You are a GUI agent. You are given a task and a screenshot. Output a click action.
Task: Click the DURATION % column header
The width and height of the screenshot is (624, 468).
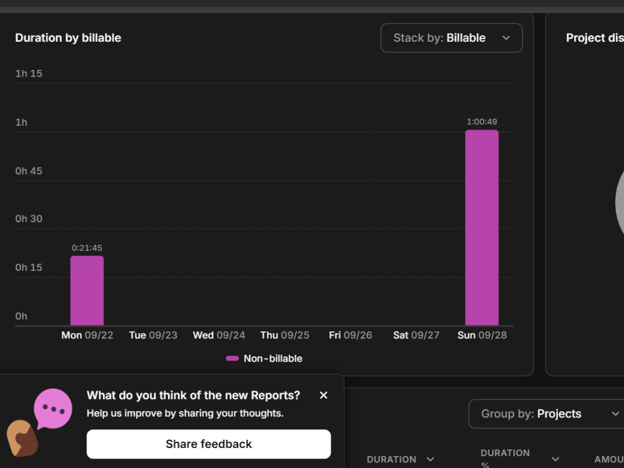tap(505, 459)
